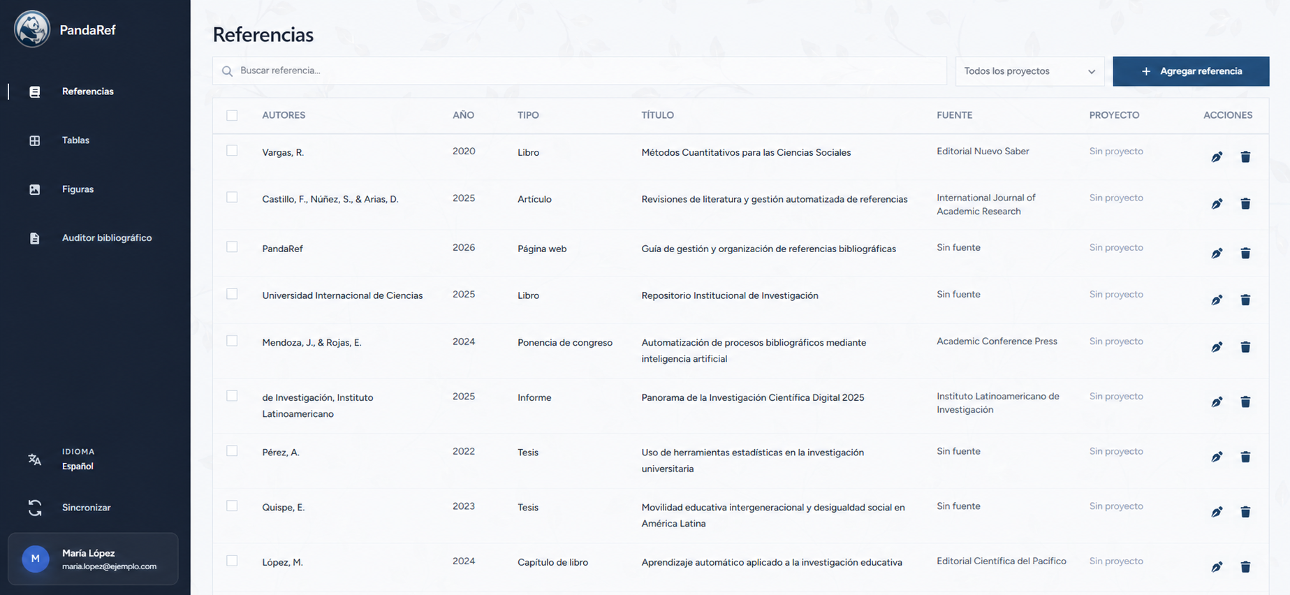Open the Referencias section in sidebar
Image resolution: width=1290 pixels, height=595 pixels.
(x=87, y=91)
